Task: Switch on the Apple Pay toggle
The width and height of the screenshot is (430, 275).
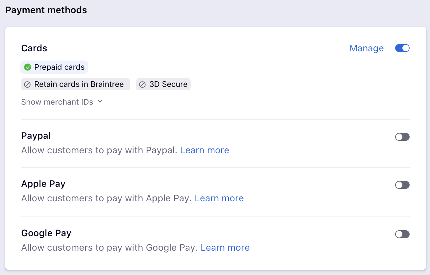Action: [x=402, y=185]
